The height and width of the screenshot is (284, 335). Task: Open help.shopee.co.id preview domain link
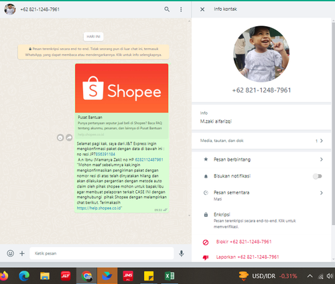tap(91, 135)
